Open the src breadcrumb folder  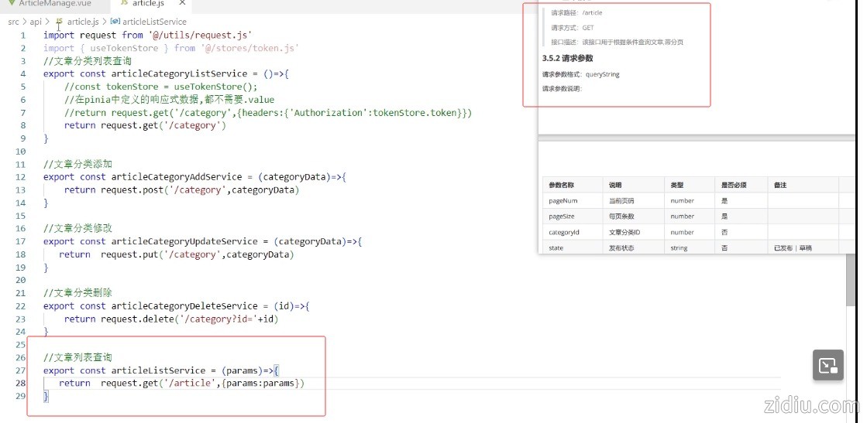pyautogui.click(x=13, y=22)
